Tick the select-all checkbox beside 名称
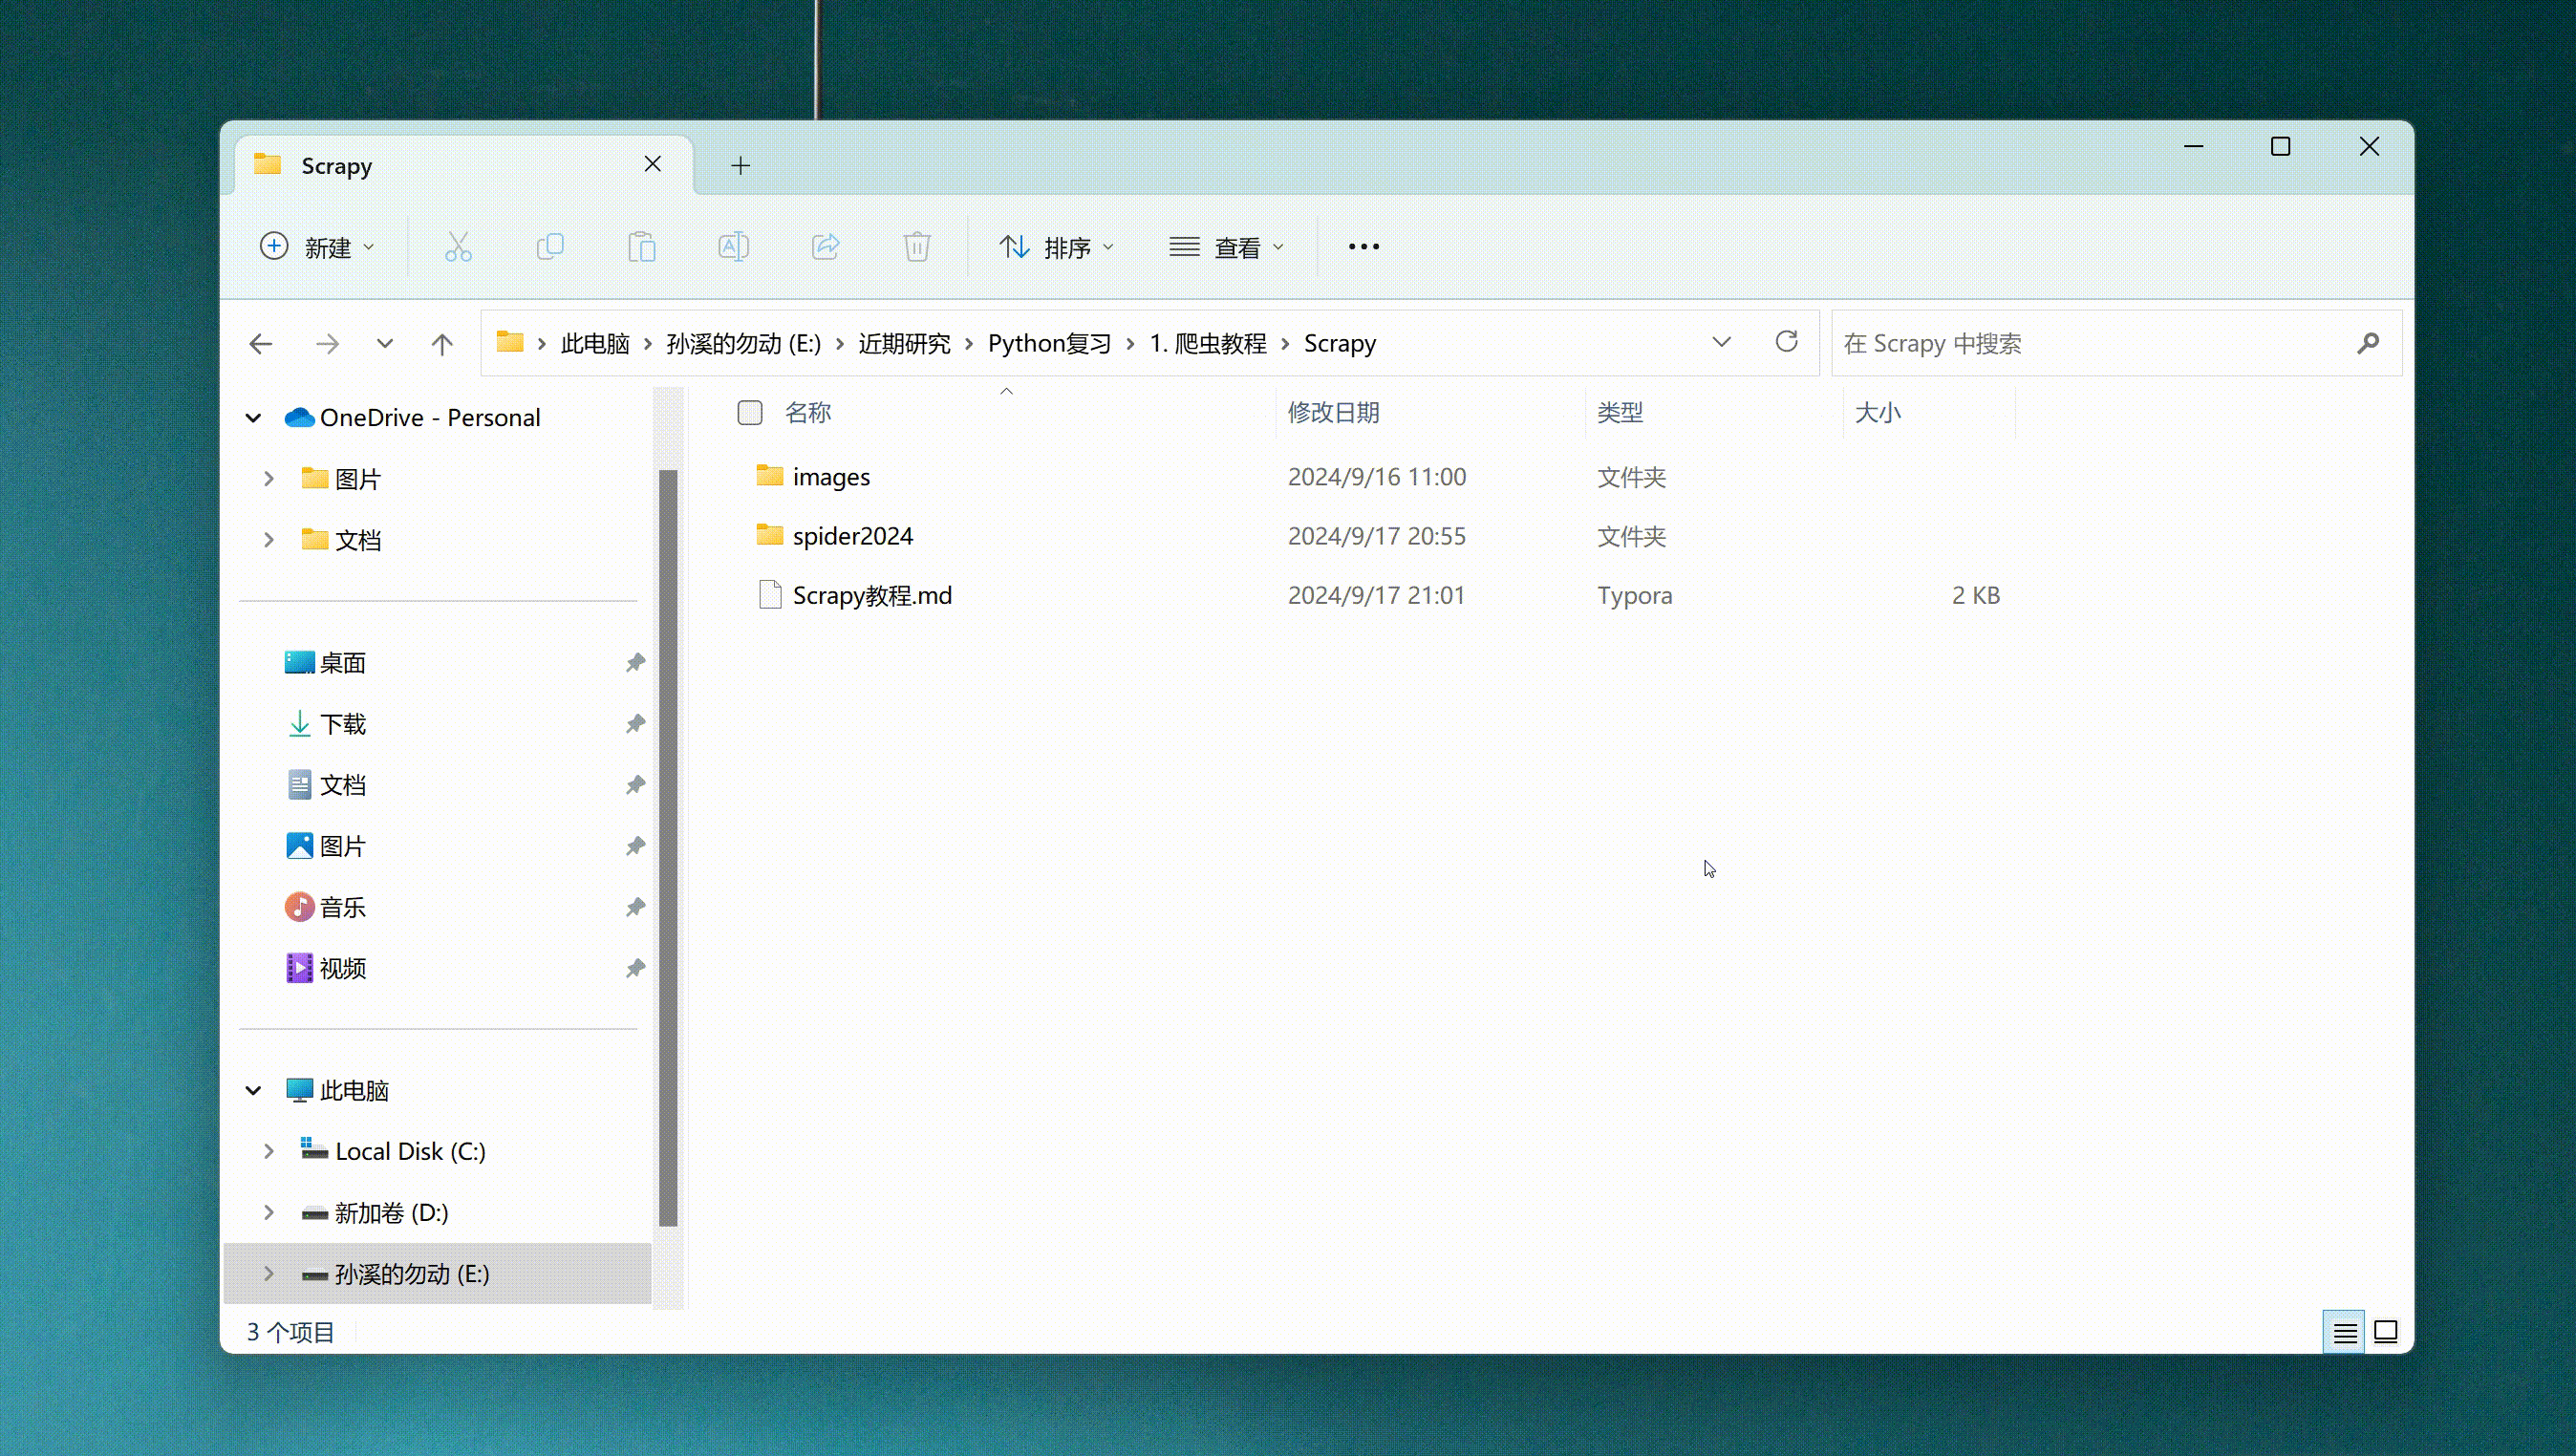2576x1456 pixels. [x=749, y=412]
